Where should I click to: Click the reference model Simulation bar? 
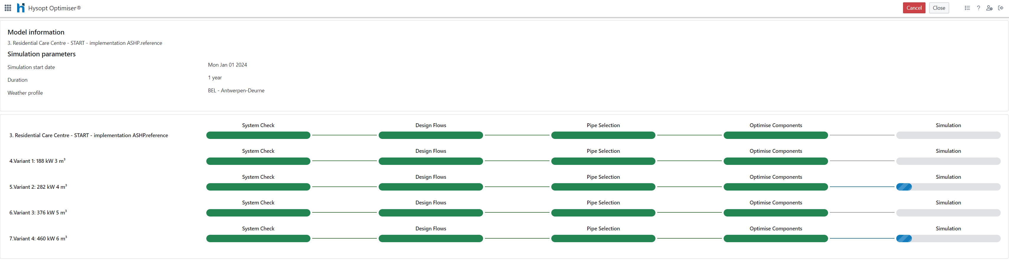click(x=948, y=135)
